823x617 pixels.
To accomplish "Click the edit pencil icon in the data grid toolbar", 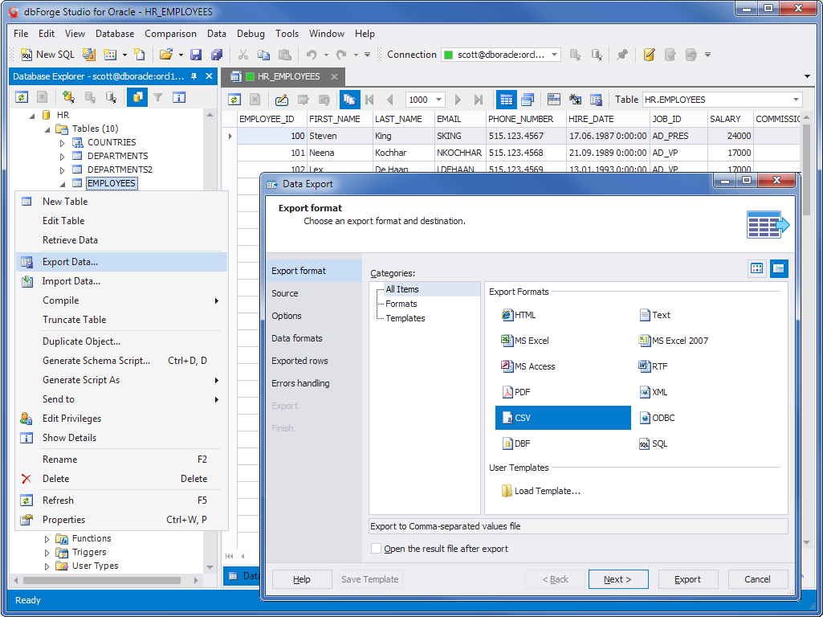I will pos(282,100).
